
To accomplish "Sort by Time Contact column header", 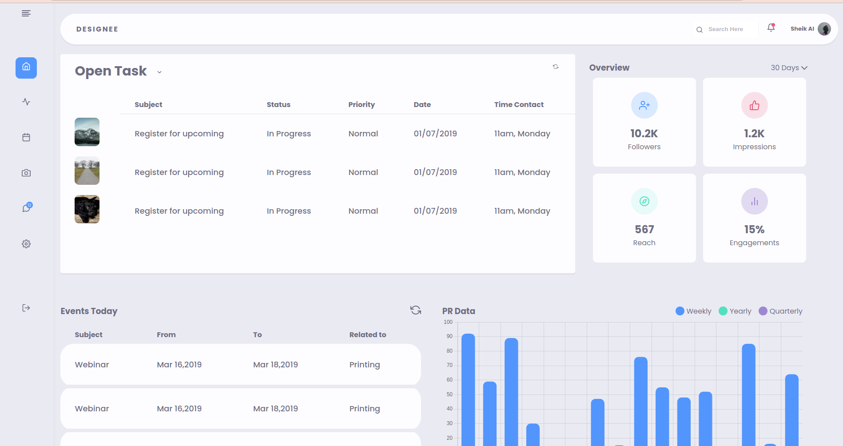I will point(519,104).
